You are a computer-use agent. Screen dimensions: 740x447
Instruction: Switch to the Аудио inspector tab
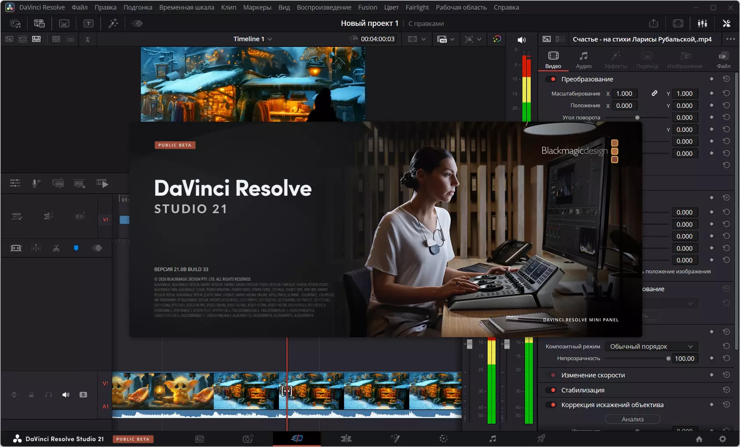tap(583, 60)
